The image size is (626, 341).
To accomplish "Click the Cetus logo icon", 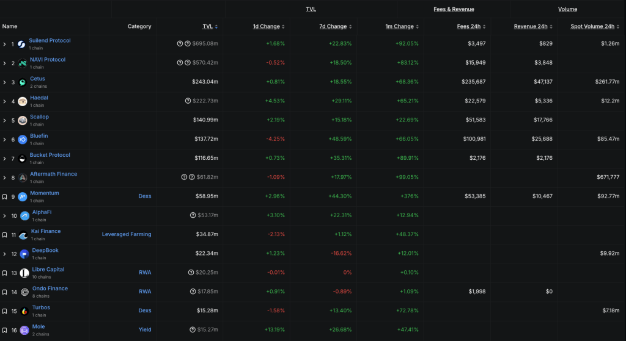I will (x=23, y=82).
